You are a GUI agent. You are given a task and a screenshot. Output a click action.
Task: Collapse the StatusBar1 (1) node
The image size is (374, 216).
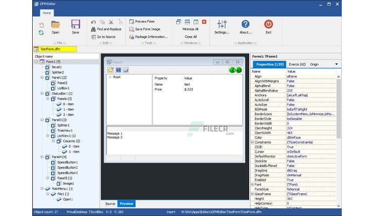[x=42, y=93]
